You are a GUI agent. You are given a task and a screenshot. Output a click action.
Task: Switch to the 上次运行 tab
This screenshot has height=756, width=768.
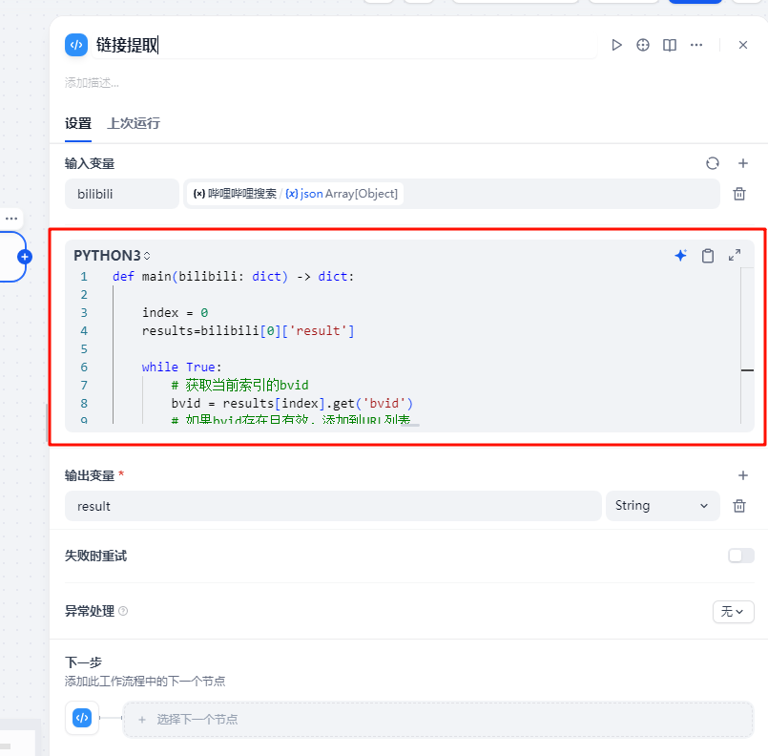pyautogui.click(x=134, y=123)
